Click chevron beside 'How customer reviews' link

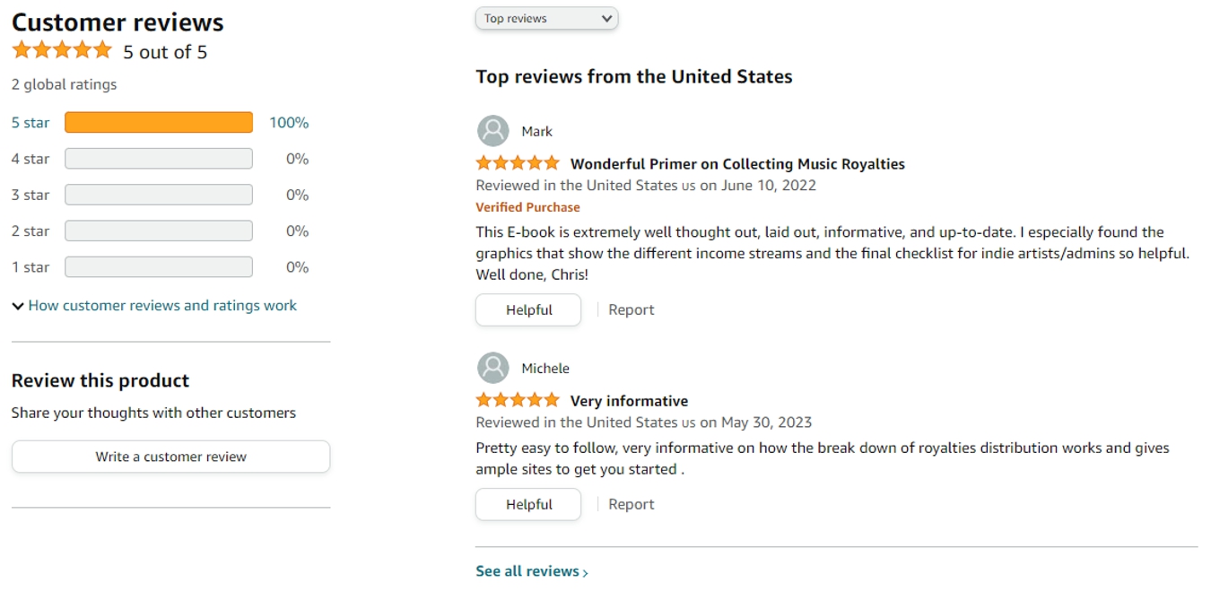pyautogui.click(x=18, y=306)
